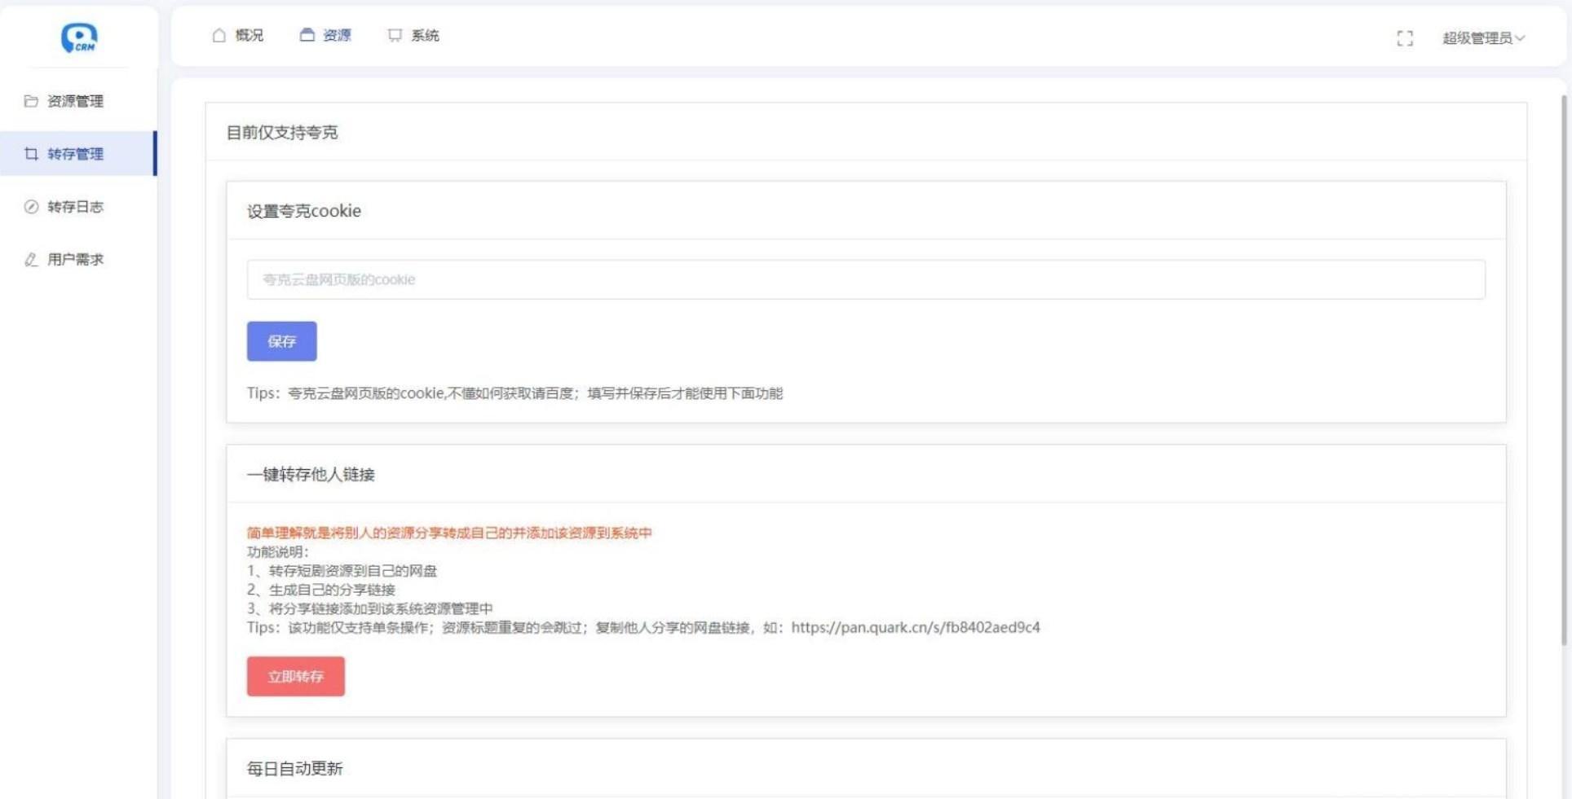The height and width of the screenshot is (799, 1572).
Task: Click the 目前仅支持夸克 header text
Action: pos(282,133)
